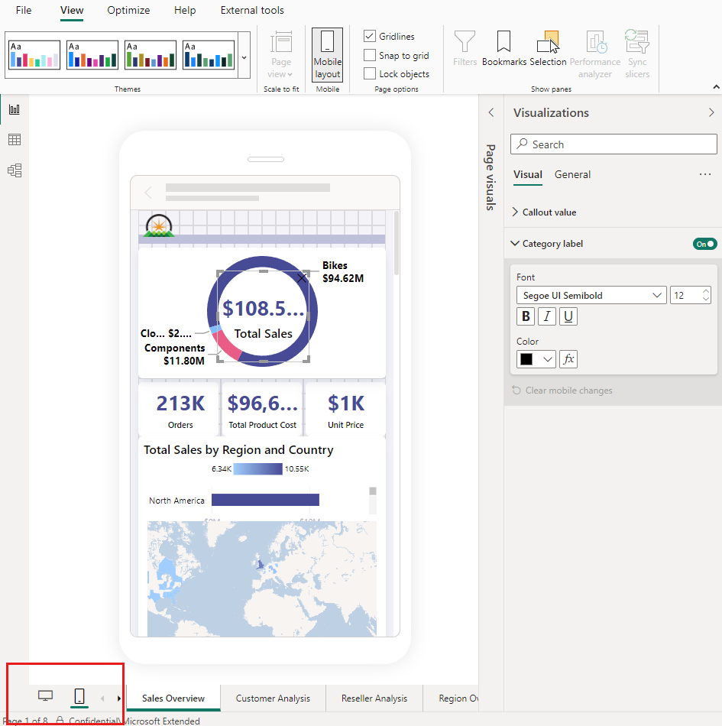Open the Segoe UI Semibold font dropdown

(x=591, y=295)
